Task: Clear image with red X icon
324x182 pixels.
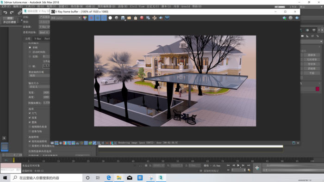Action: pos(142,18)
